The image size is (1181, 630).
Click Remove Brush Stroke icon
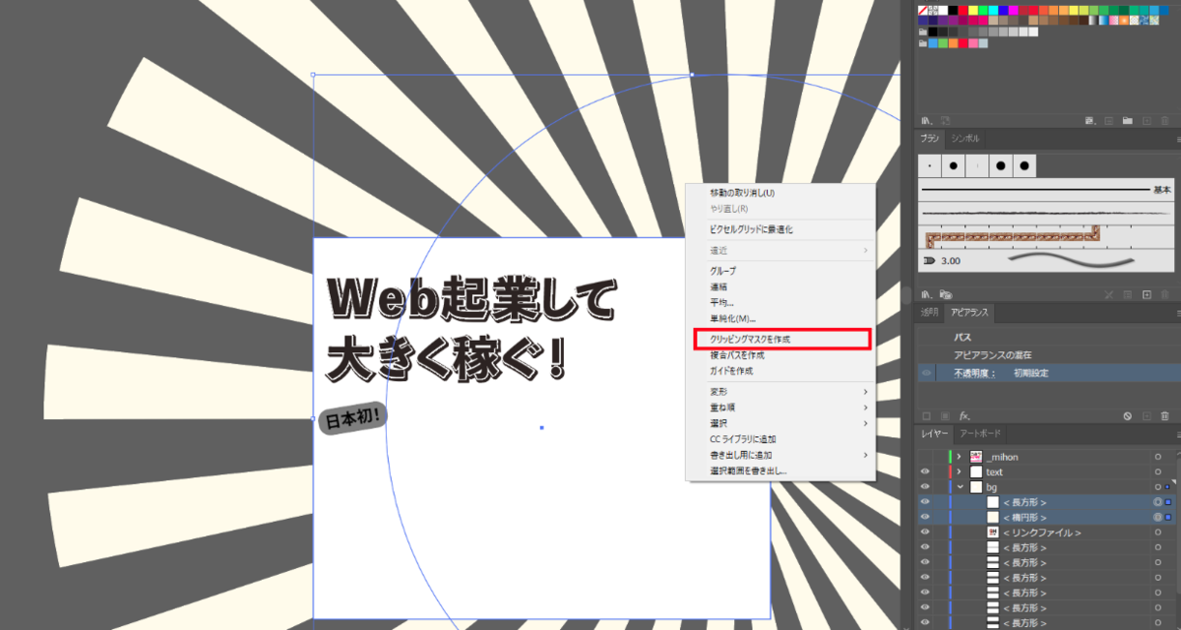pos(1109,294)
